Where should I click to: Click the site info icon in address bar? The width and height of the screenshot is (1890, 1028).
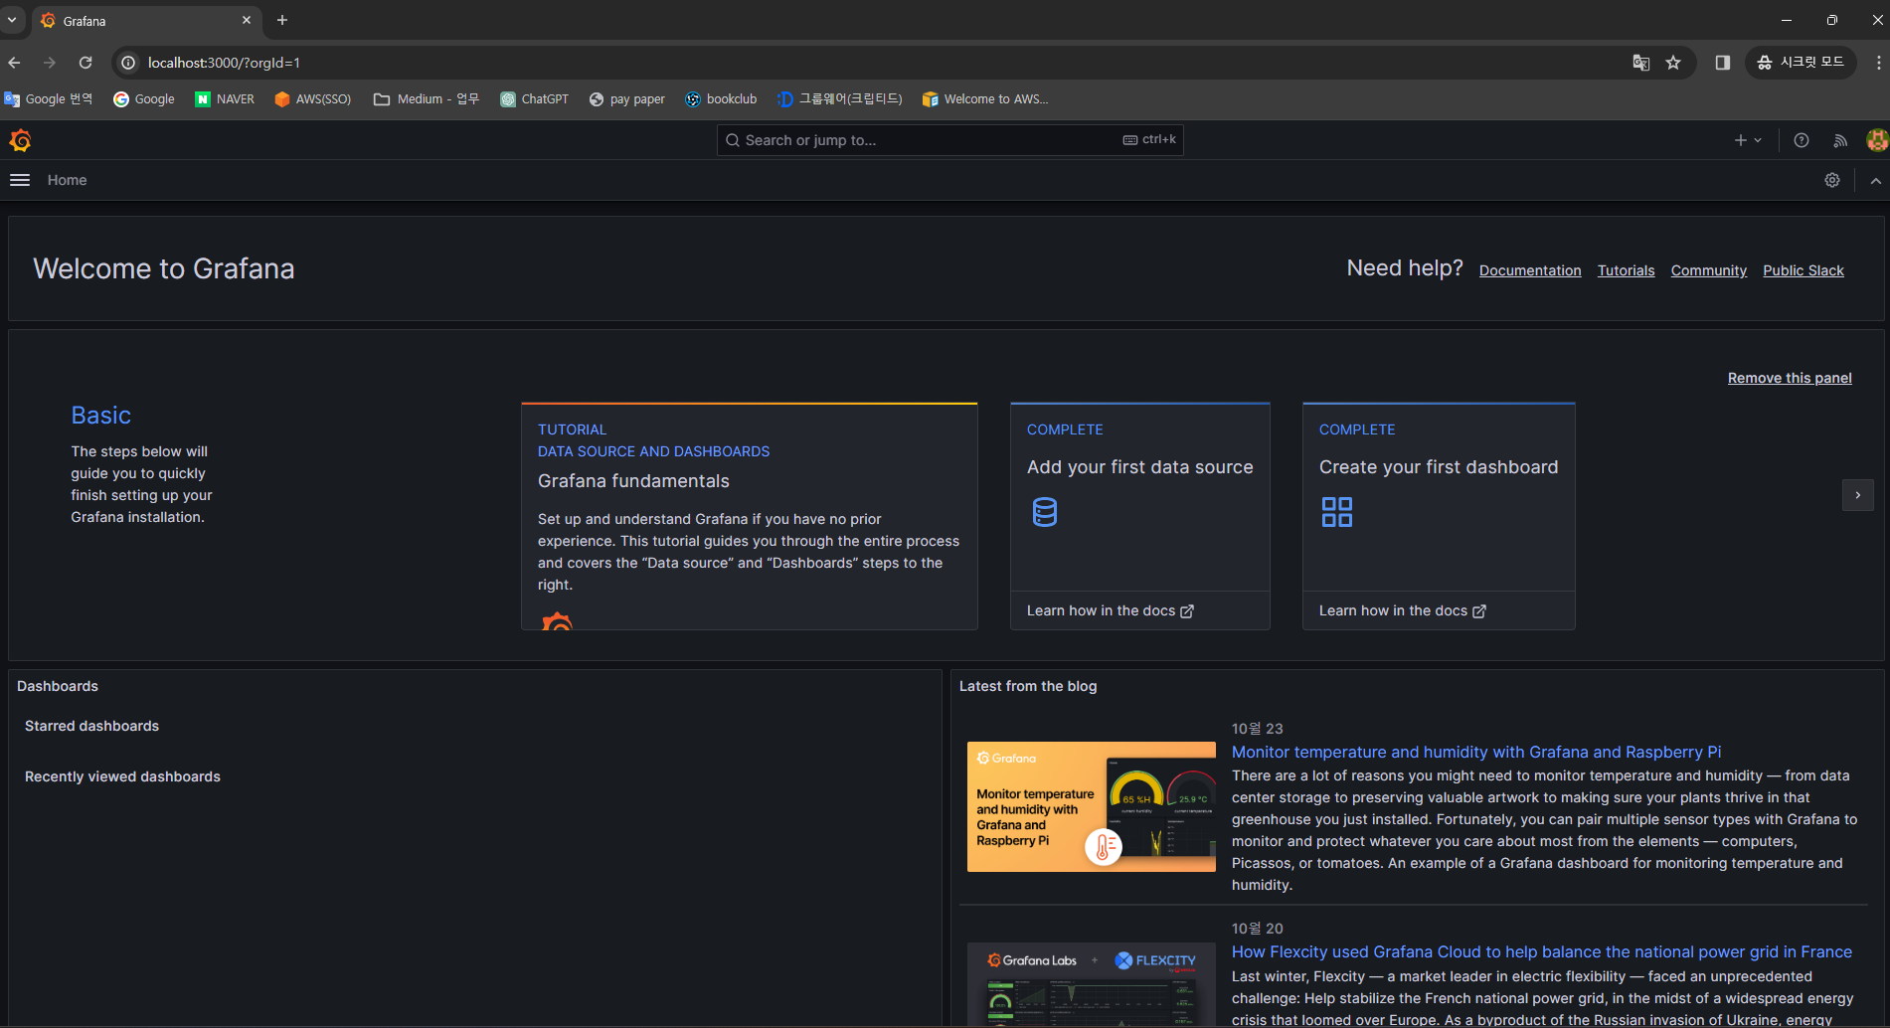[x=128, y=63]
